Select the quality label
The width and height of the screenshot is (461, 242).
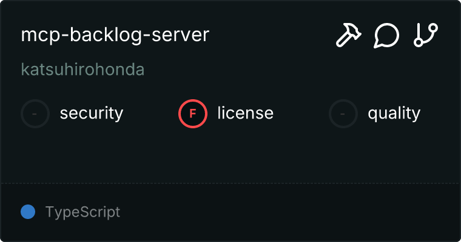(x=394, y=113)
